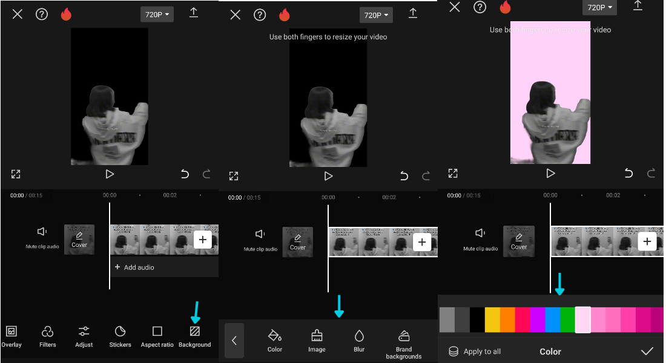Select the Image background option in middle panel
Screen dimensions: 666x363
[317, 341]
